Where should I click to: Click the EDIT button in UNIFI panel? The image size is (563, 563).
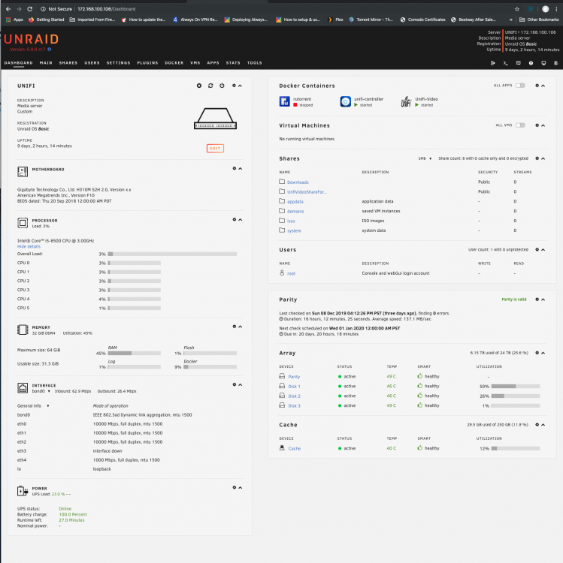click(x=215, y=149)
